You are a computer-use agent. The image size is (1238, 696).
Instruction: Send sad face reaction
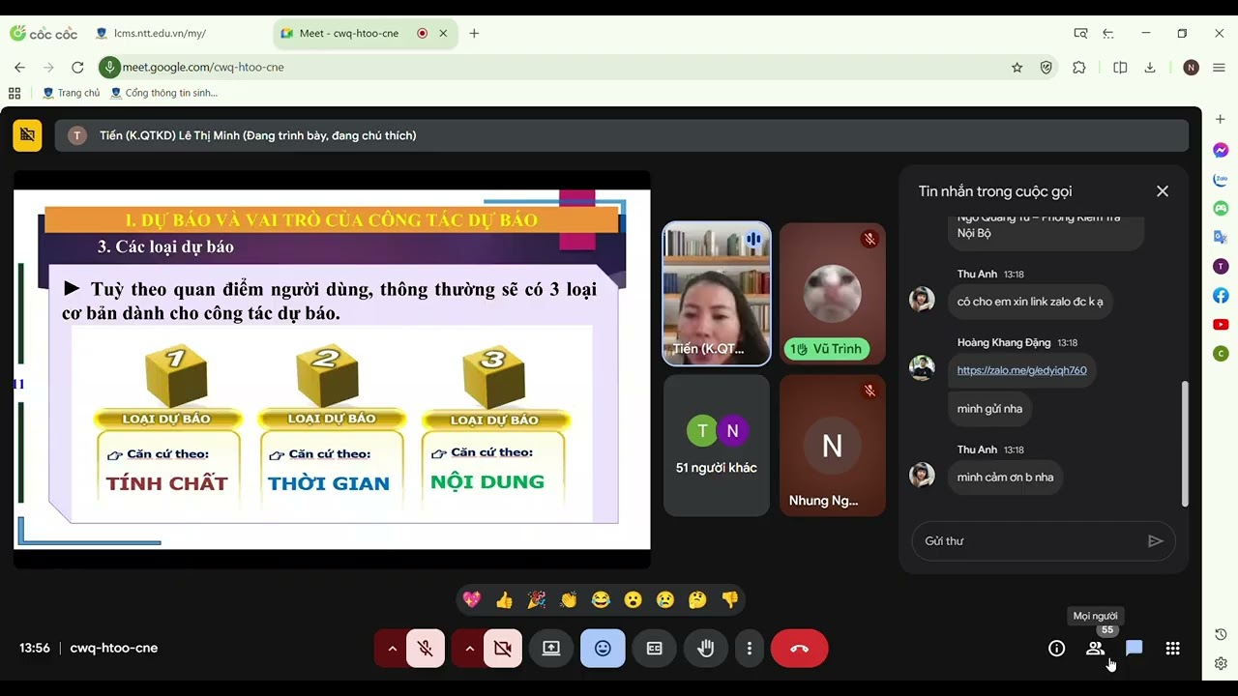click(x=665, y=600)
